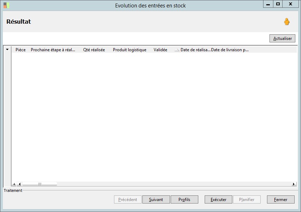
Task: Click the scroll left arrow
Action: (x=19, y=184)
